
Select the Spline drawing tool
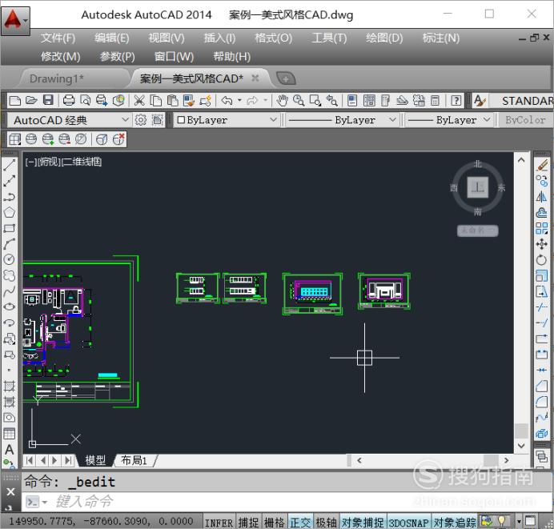coord(10,291)
